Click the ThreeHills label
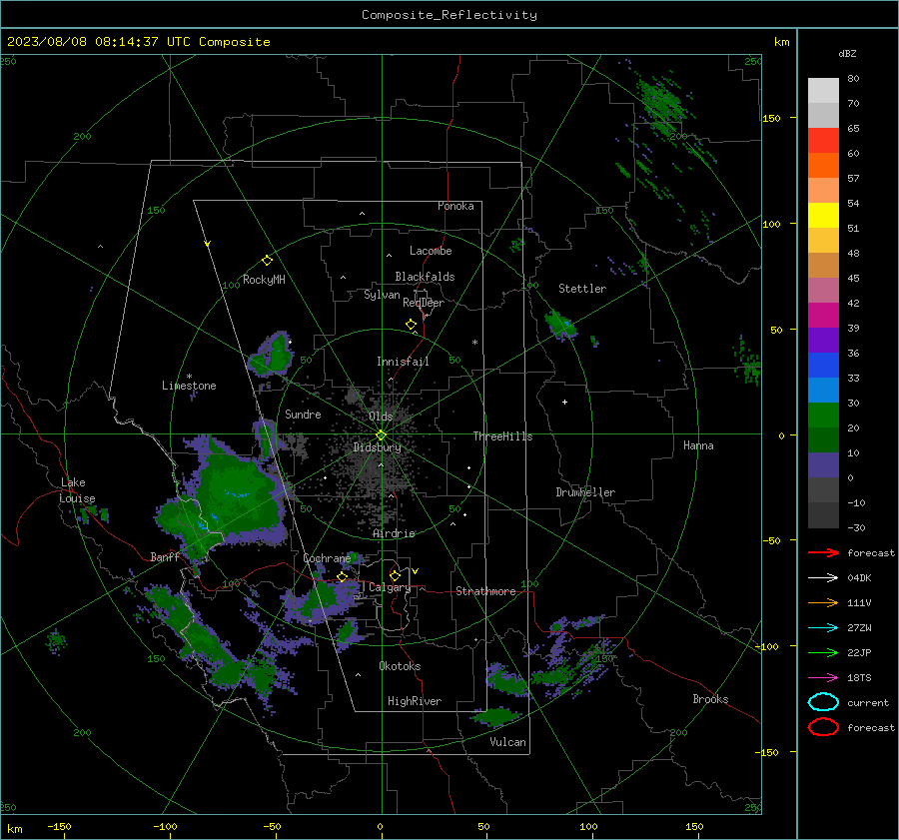The height and width of the screenshot is (840, 899). [502, 436]
